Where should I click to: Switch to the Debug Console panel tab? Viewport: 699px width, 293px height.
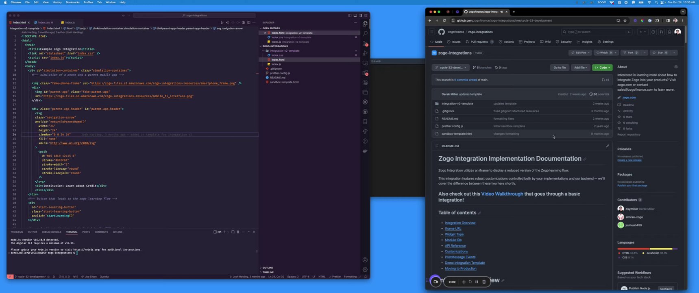[x=52, y=232]
